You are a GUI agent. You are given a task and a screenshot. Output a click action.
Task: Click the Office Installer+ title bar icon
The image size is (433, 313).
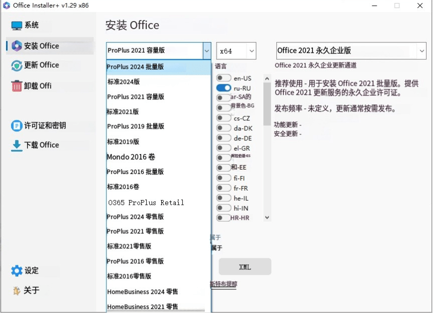coord(7,6)
